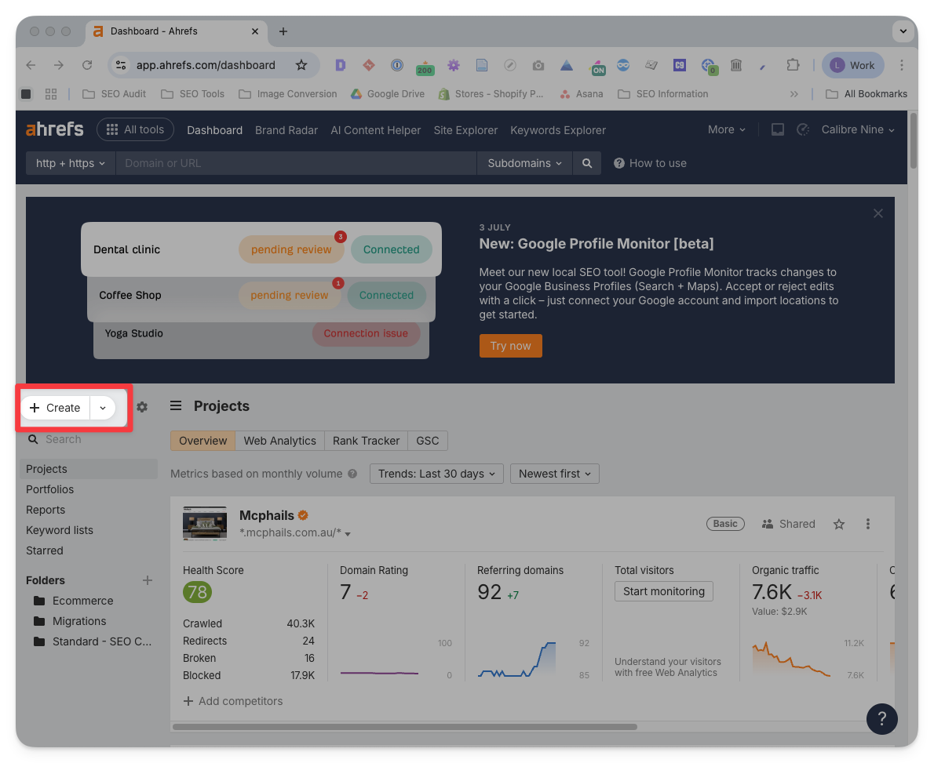934x763 pixels.
Task: Open the help question mark button
Action: click(881, 718)
